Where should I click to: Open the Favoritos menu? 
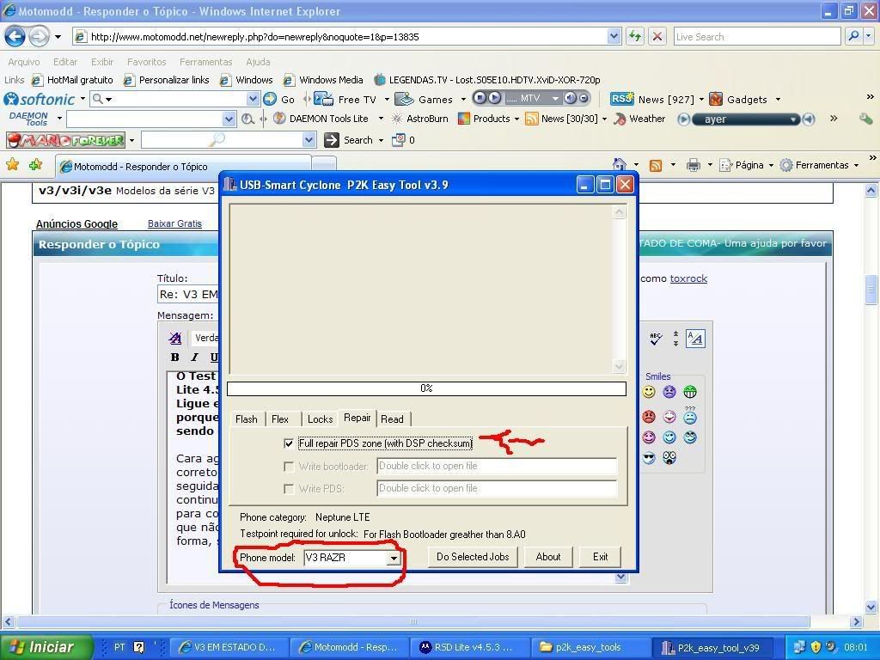146,62
